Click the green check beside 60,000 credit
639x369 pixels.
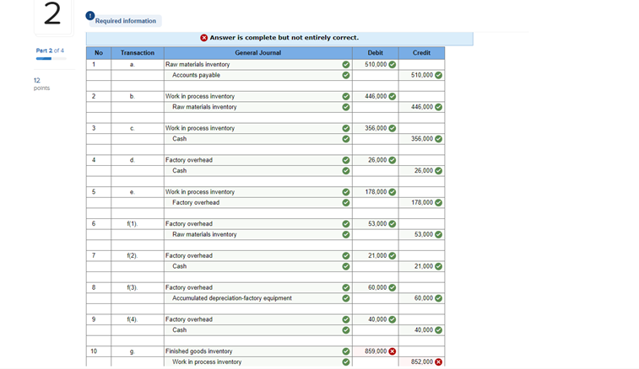(438, 298)
